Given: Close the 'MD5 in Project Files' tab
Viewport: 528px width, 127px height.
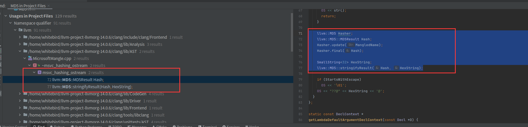Looking at the screenshot, I should pos(49,6).
